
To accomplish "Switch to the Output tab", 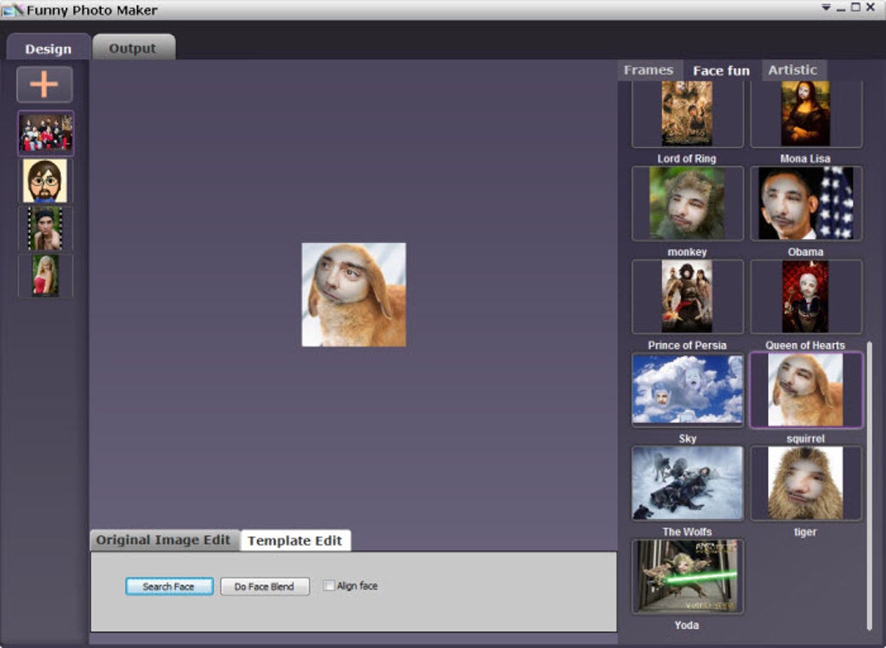I will pyautogui.click(x=134, y=48).
